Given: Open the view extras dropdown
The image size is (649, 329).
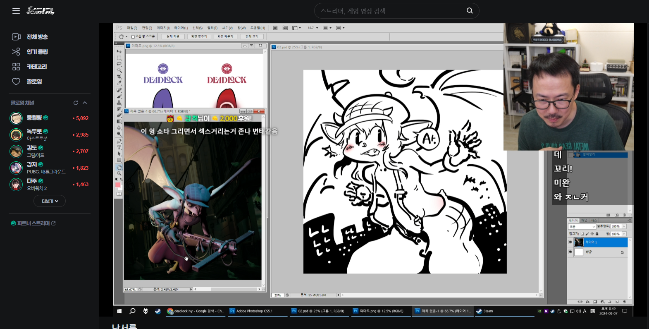Looking at the screenshot, I should pyautogui.click(x=296, y=28).
